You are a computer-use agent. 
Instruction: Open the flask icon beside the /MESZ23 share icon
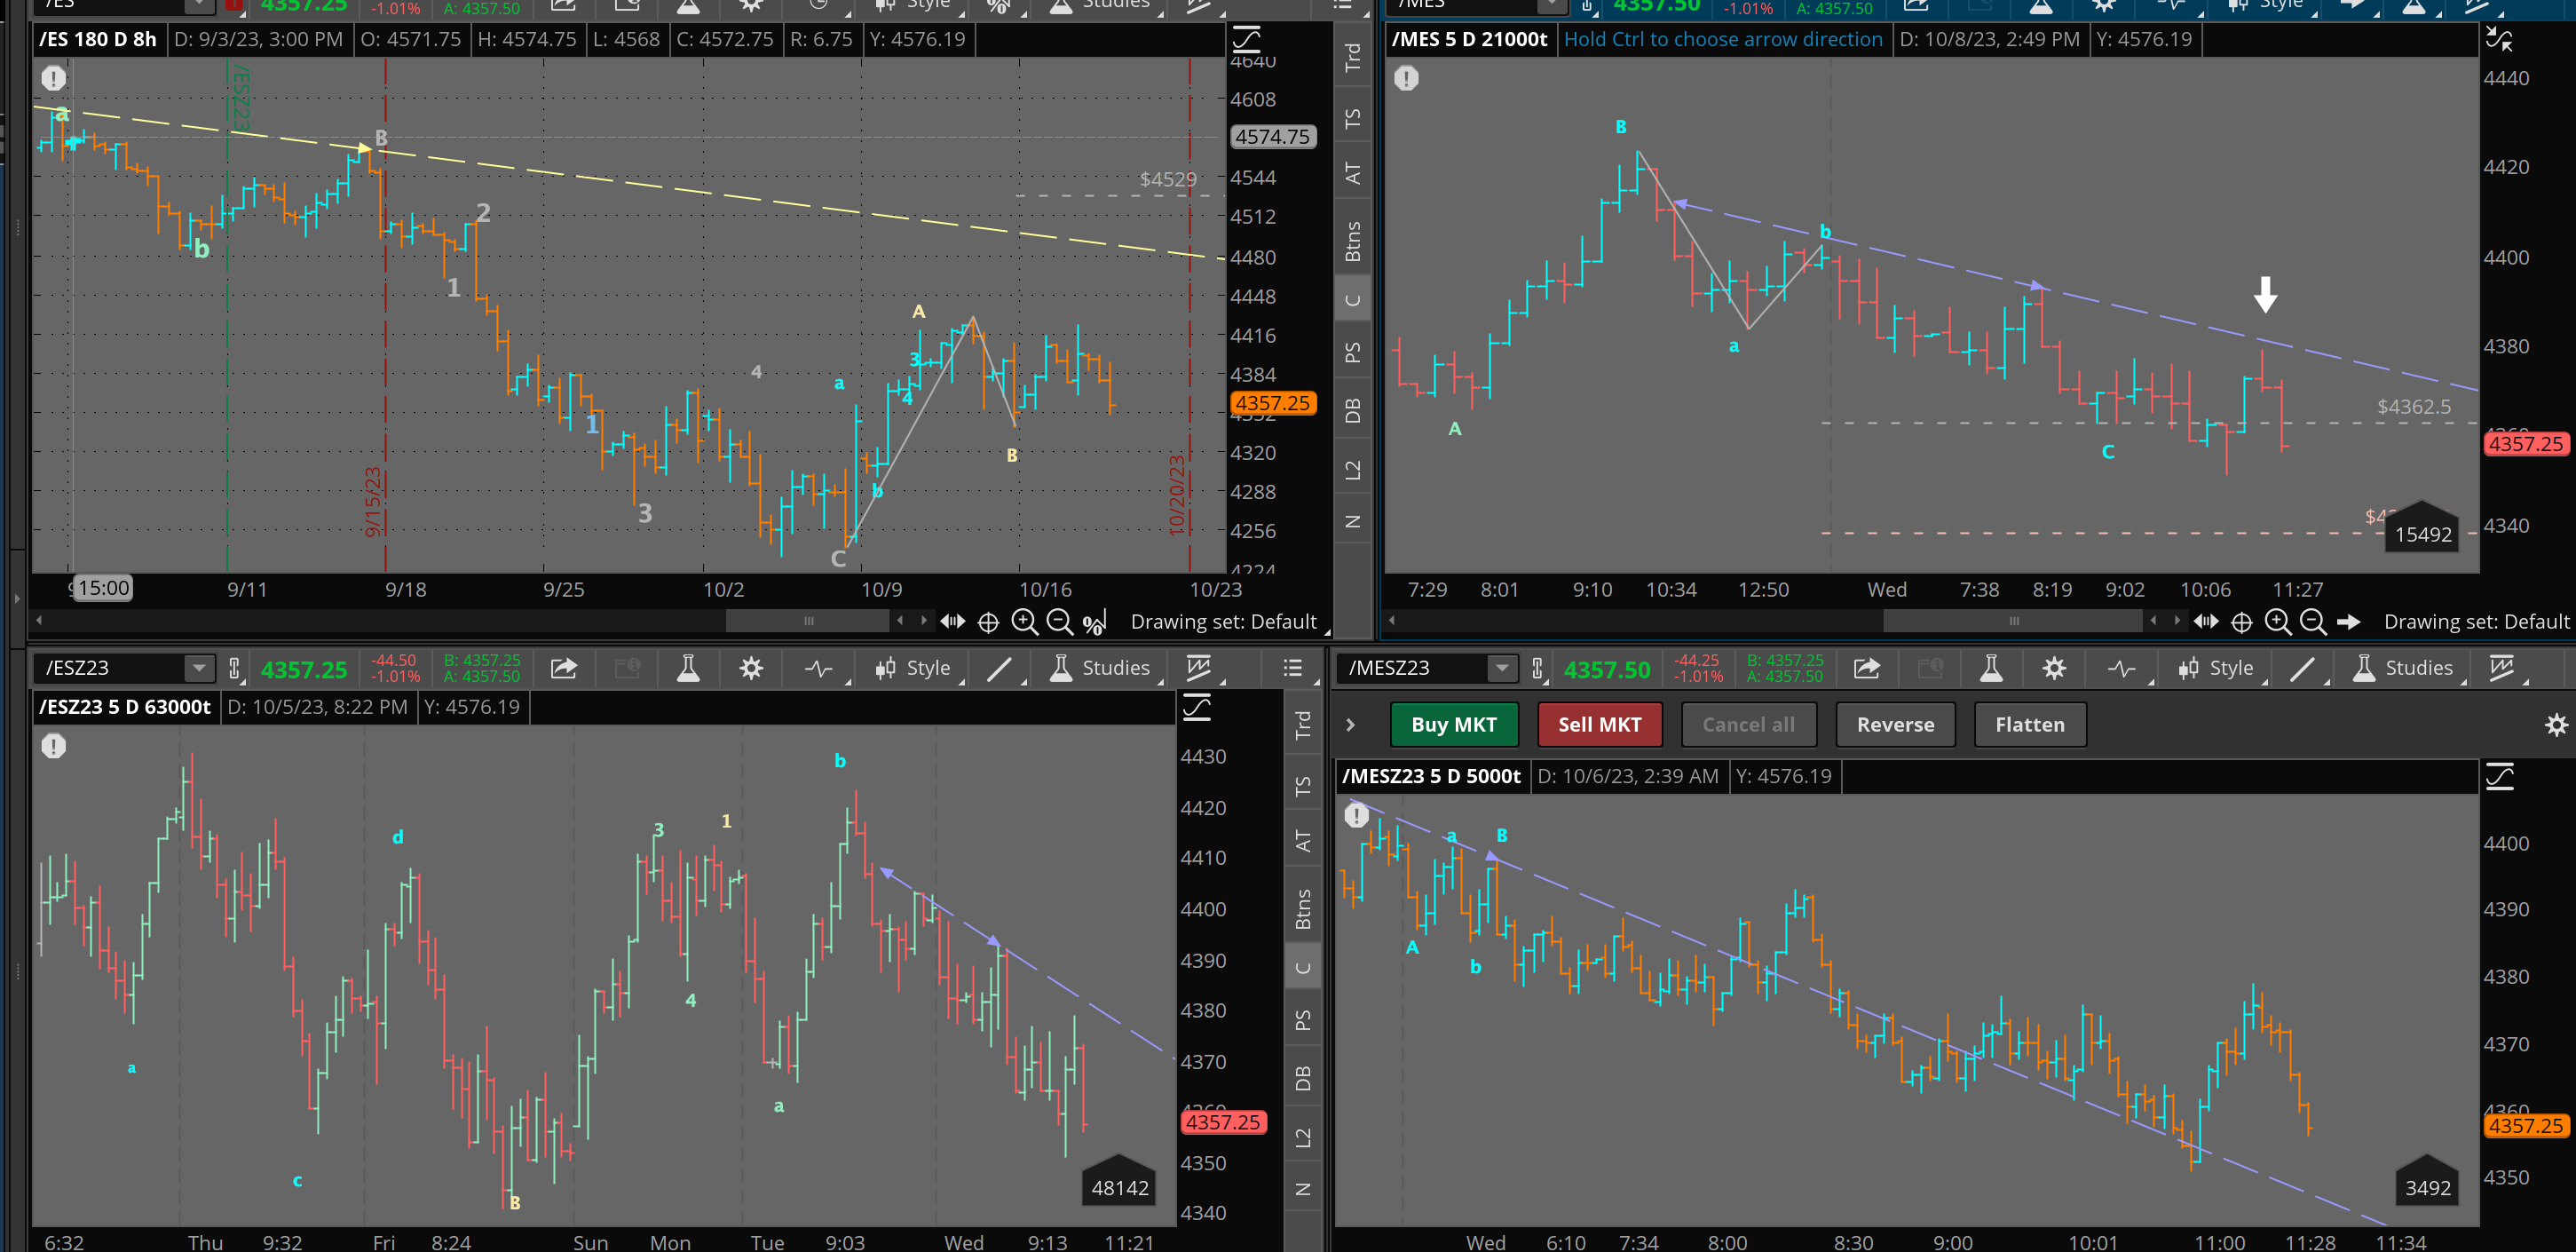point(1991,668)
